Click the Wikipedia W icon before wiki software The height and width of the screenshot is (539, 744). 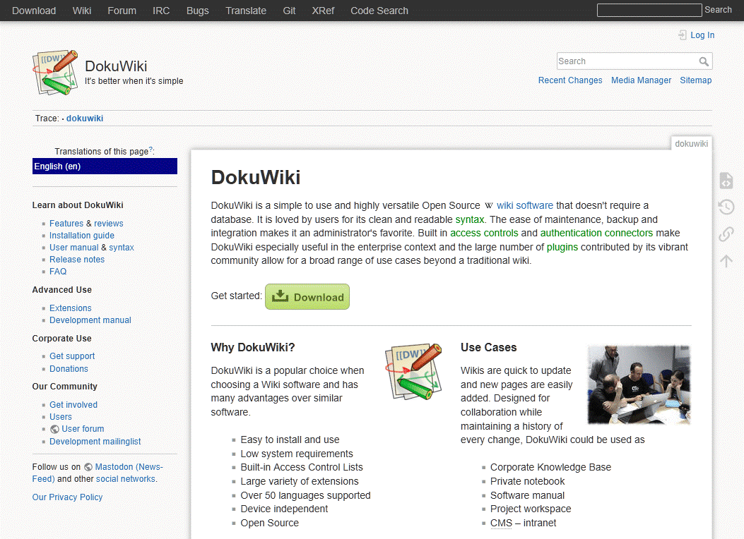click(489, 206)
